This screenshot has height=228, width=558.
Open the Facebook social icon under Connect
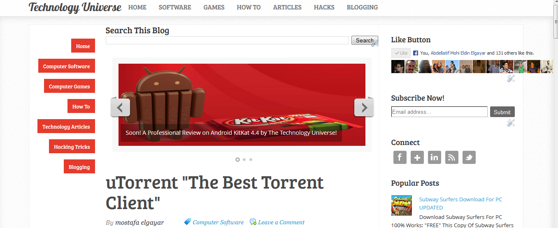click(x=400, y=157)
